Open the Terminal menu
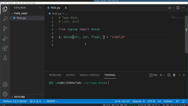The image size is (188, 106). 28,3
